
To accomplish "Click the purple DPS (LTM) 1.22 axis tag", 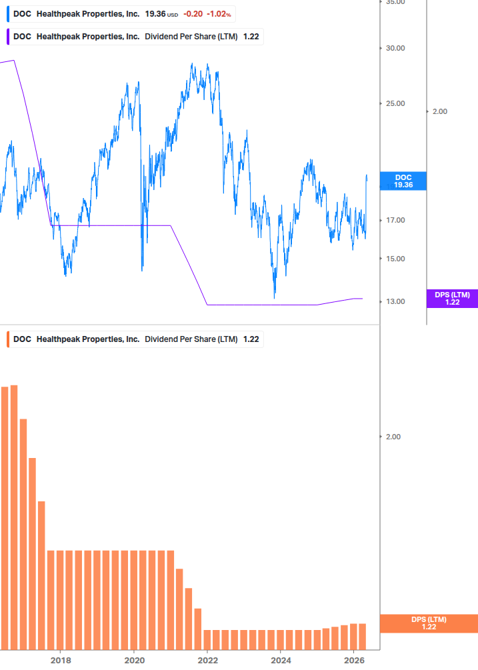I will [453, 299].
